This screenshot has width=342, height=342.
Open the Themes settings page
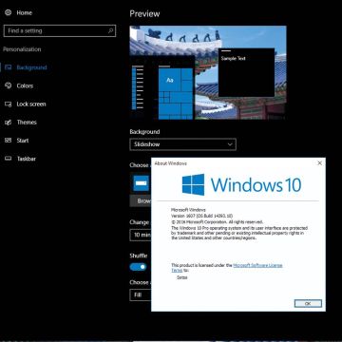pos(27,123)
